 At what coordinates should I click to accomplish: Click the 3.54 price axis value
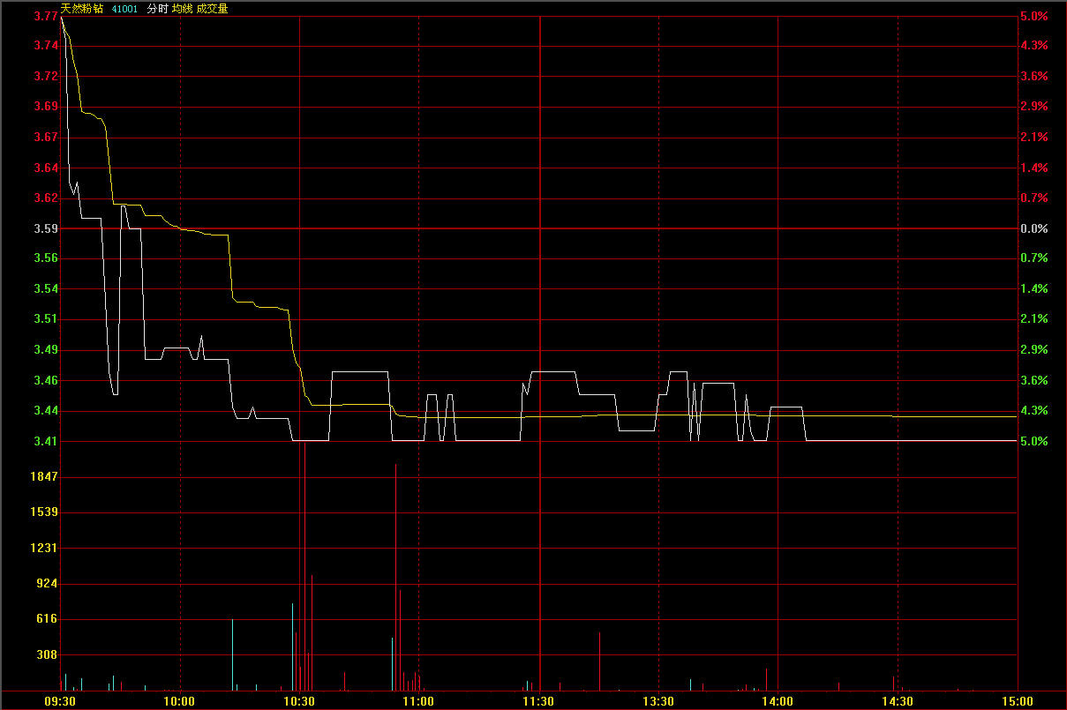coord(46,288)
